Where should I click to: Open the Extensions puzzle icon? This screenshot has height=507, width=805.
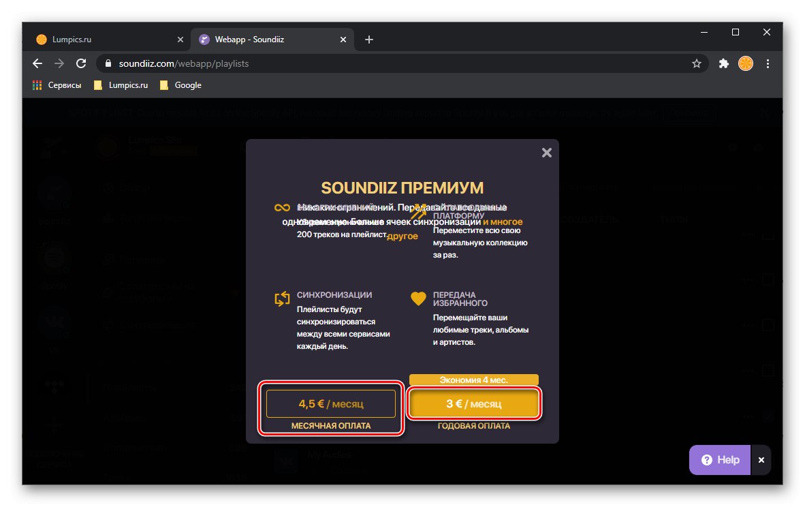(x=723, y=63)
